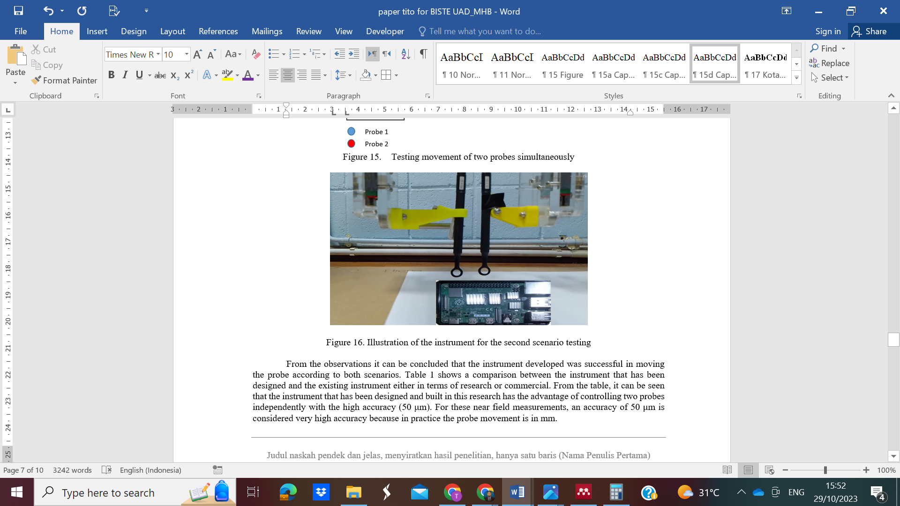Toggle Show/Hide paragraph marks

(423, 54)
